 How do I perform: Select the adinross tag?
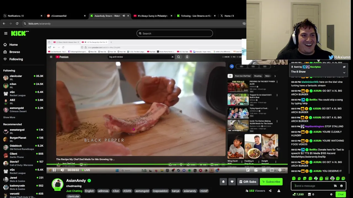[103, 191]
